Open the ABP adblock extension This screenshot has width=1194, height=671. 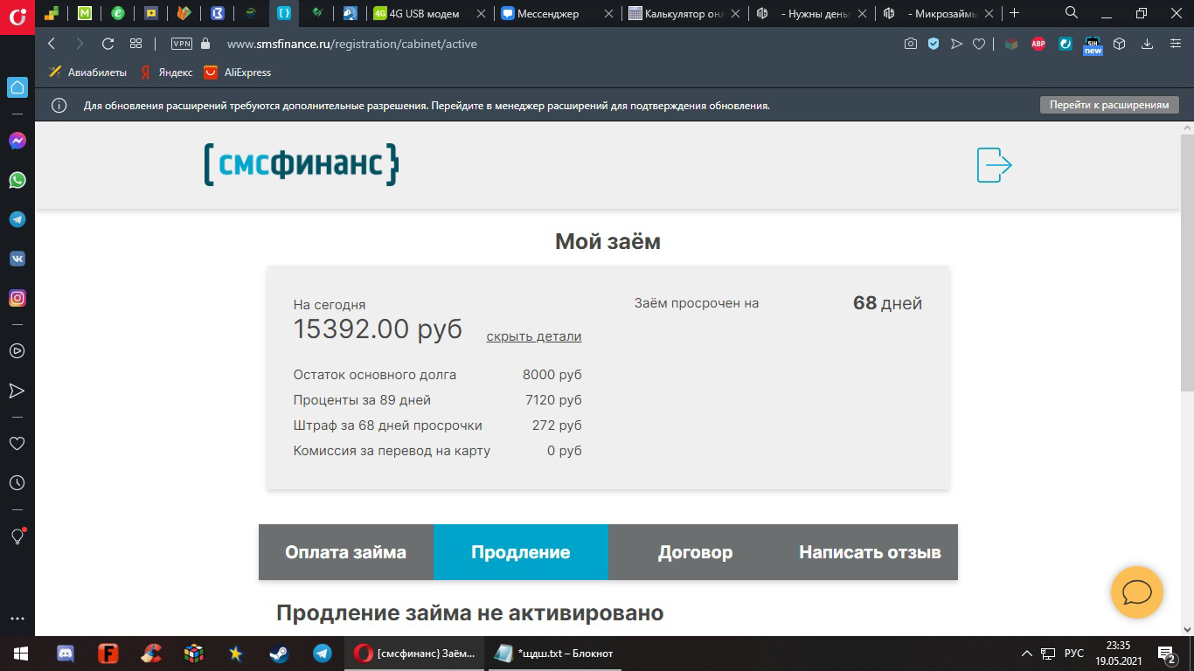pos(1038,44)
